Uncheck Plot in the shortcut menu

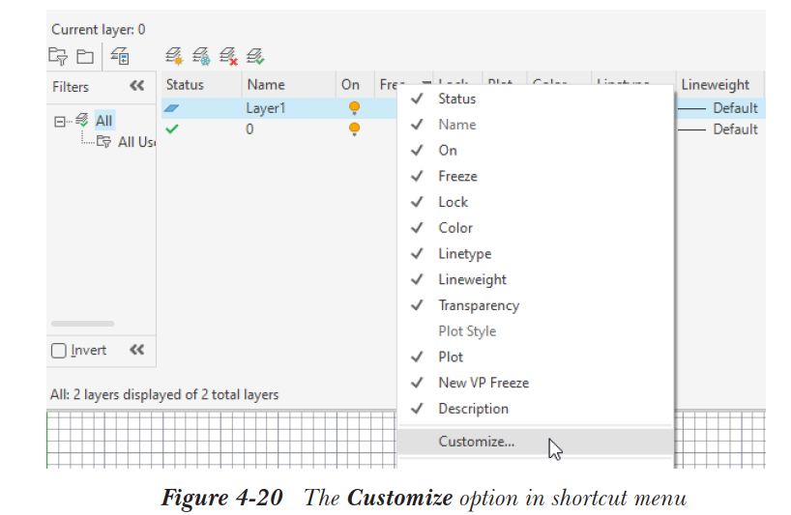click(536, 357)
